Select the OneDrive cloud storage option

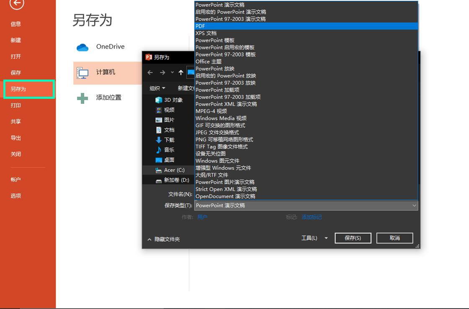click(x=110, y=47)
